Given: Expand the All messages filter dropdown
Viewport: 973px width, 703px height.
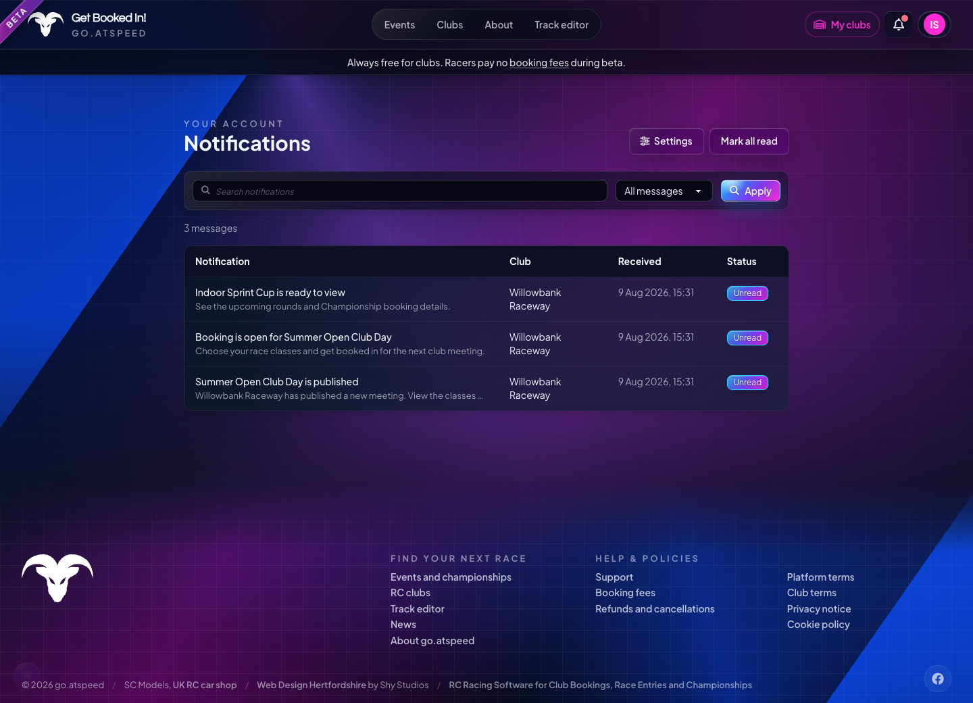Looking at the screenshot, I should point(664,191).
